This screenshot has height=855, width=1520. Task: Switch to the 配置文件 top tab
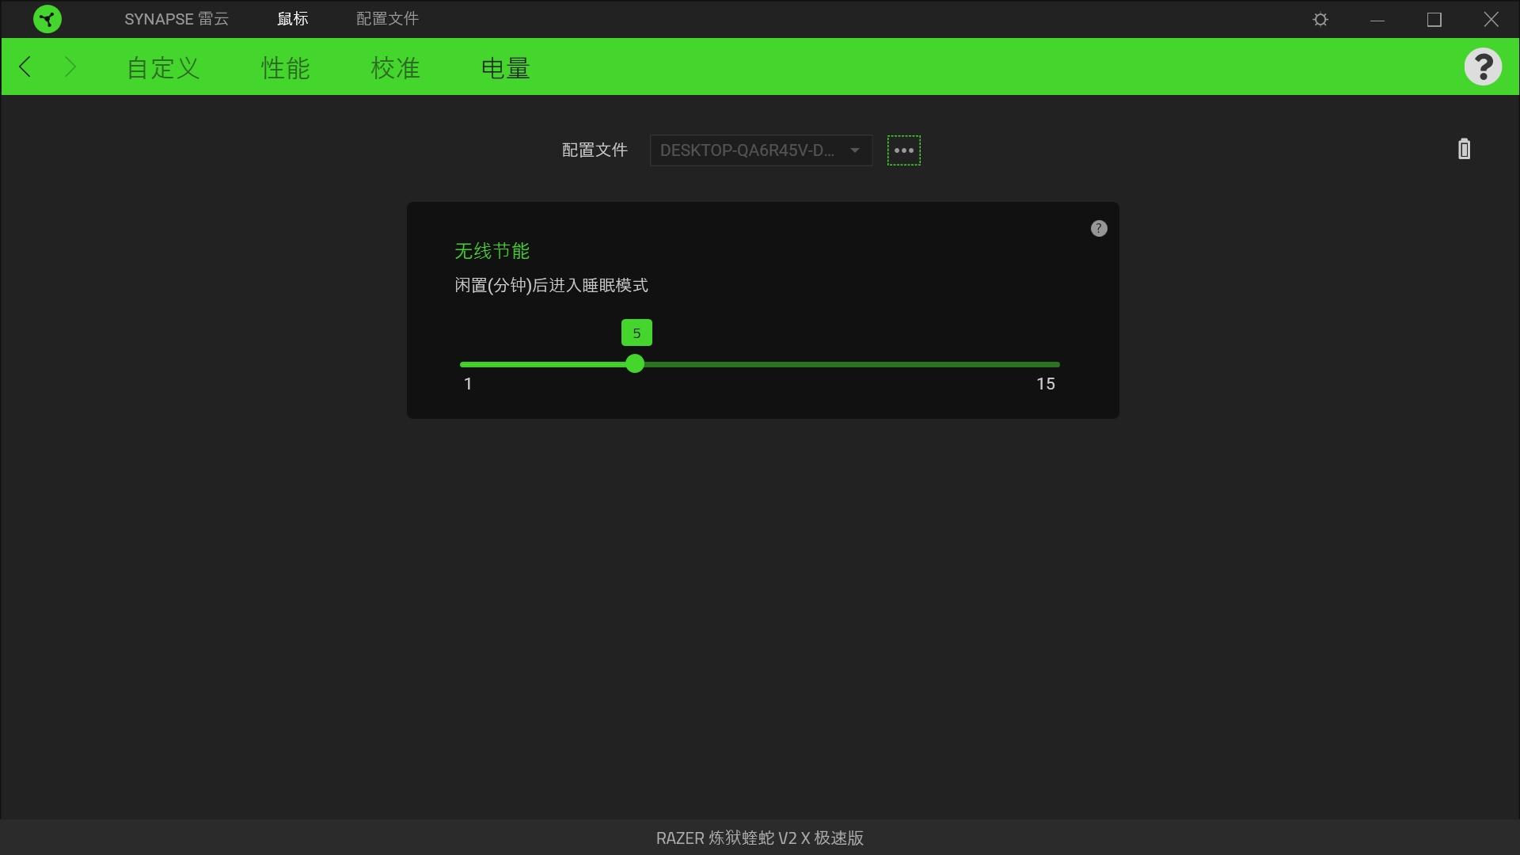pyautogui.click(x=387, y=19)
